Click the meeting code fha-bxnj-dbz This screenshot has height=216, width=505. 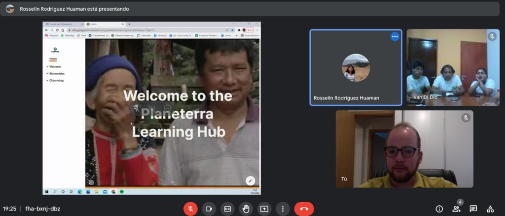point(43,209)
